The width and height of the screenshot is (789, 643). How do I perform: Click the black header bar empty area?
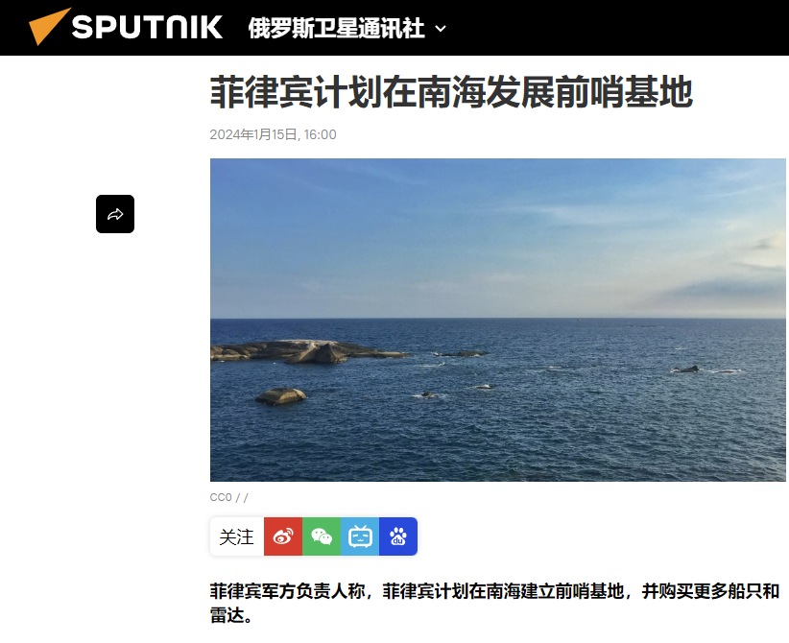click(614, 28)
